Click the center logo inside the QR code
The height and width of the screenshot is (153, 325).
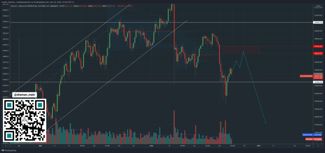click(24, 120)
